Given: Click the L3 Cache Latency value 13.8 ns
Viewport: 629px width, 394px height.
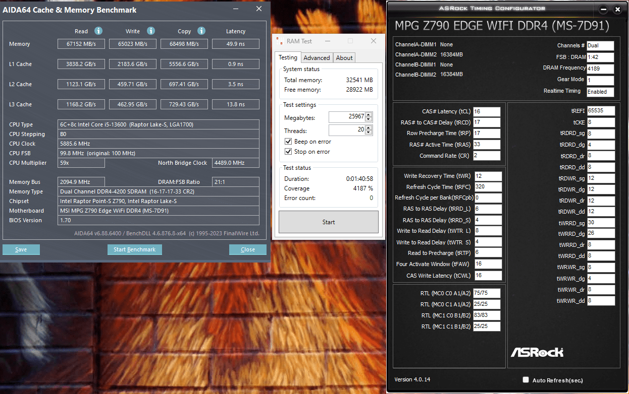Looking at the screenshot, I should pos(236,104).
